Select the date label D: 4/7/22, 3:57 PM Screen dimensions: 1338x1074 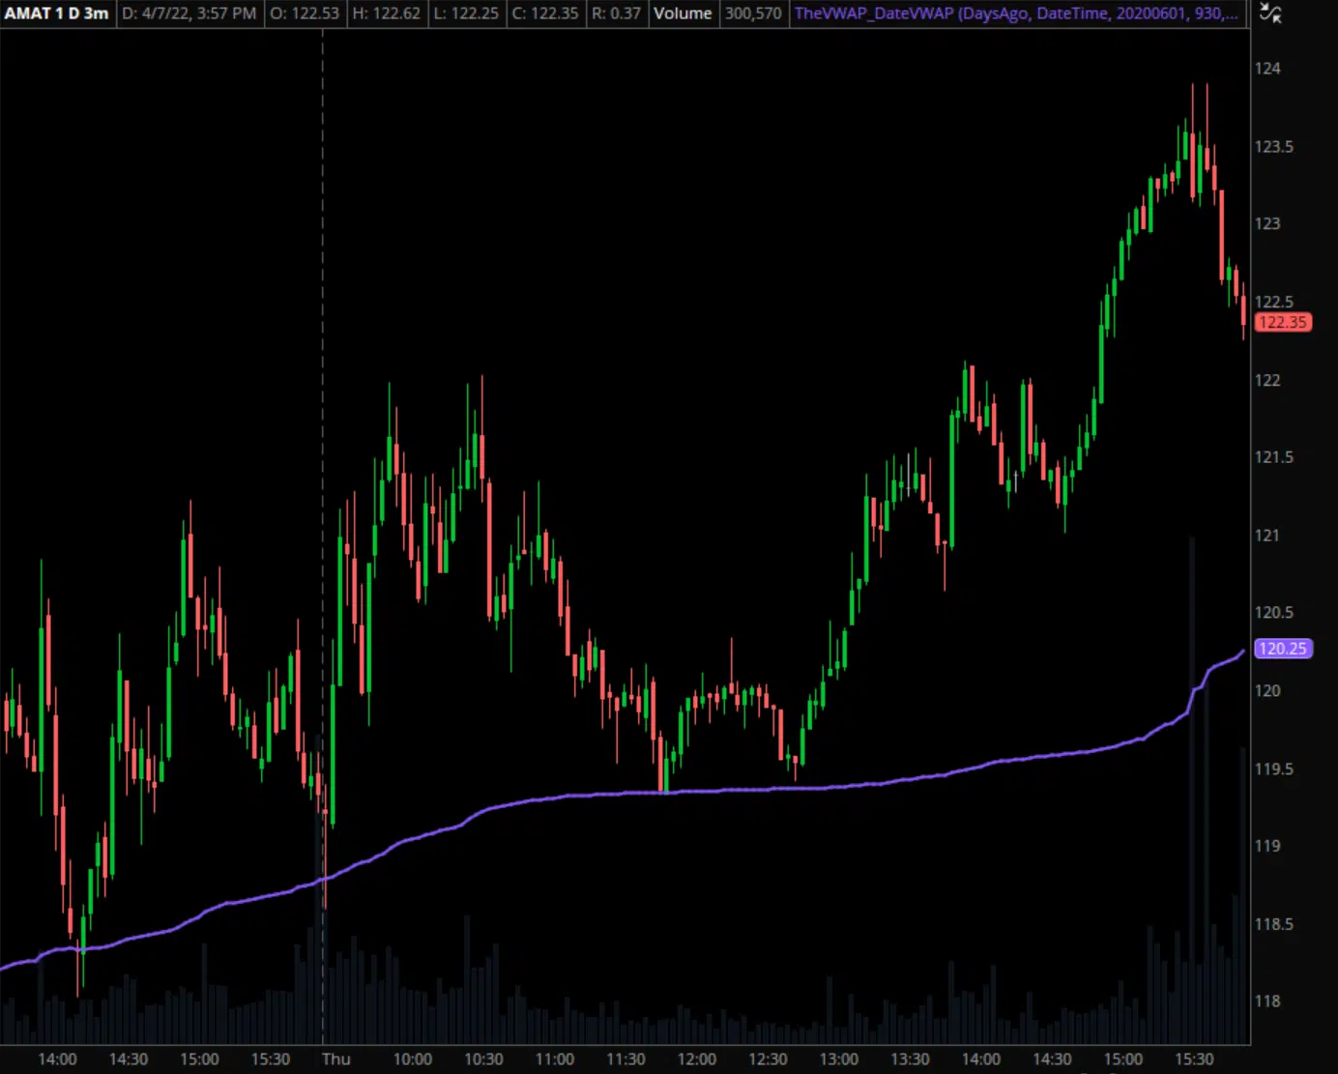(189, 14)
